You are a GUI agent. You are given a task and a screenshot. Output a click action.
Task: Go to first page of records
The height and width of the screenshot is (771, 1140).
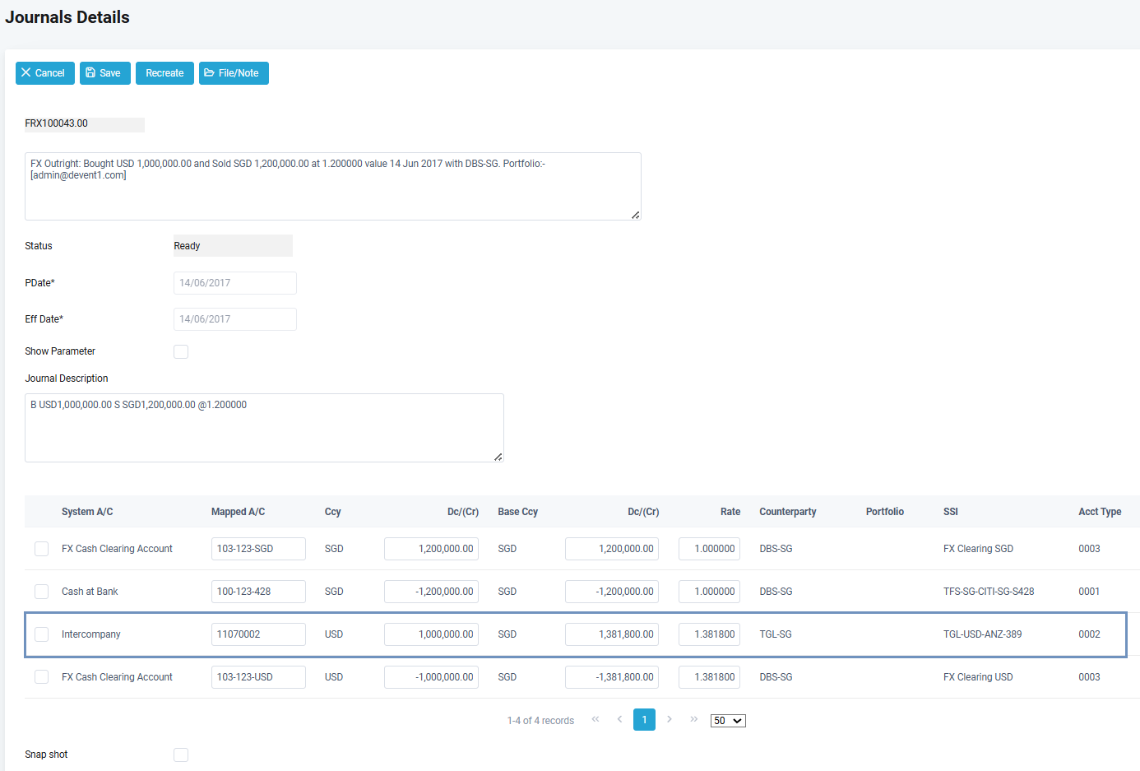[x=595, y=720]
